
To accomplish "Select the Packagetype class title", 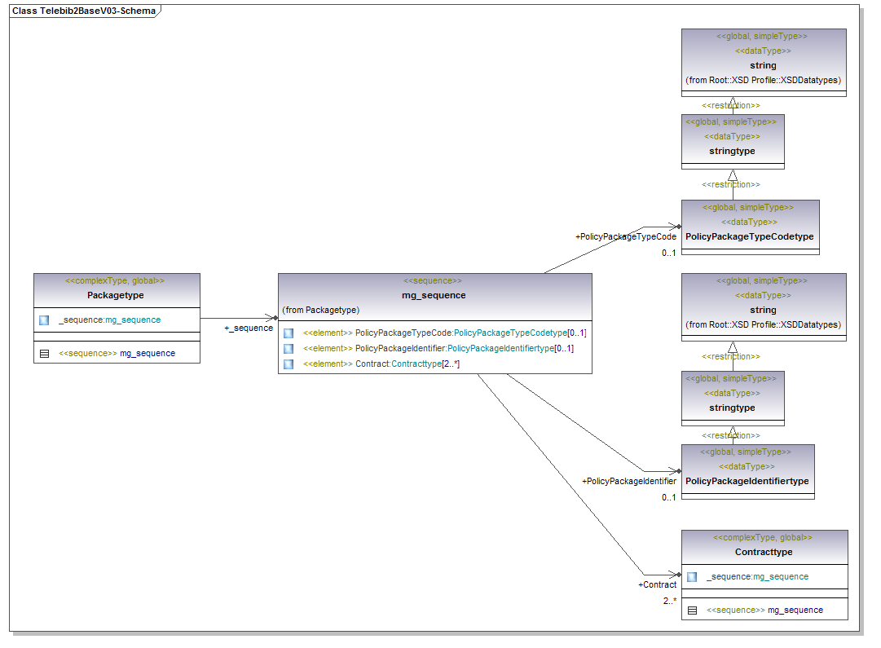I will (115, 295).
